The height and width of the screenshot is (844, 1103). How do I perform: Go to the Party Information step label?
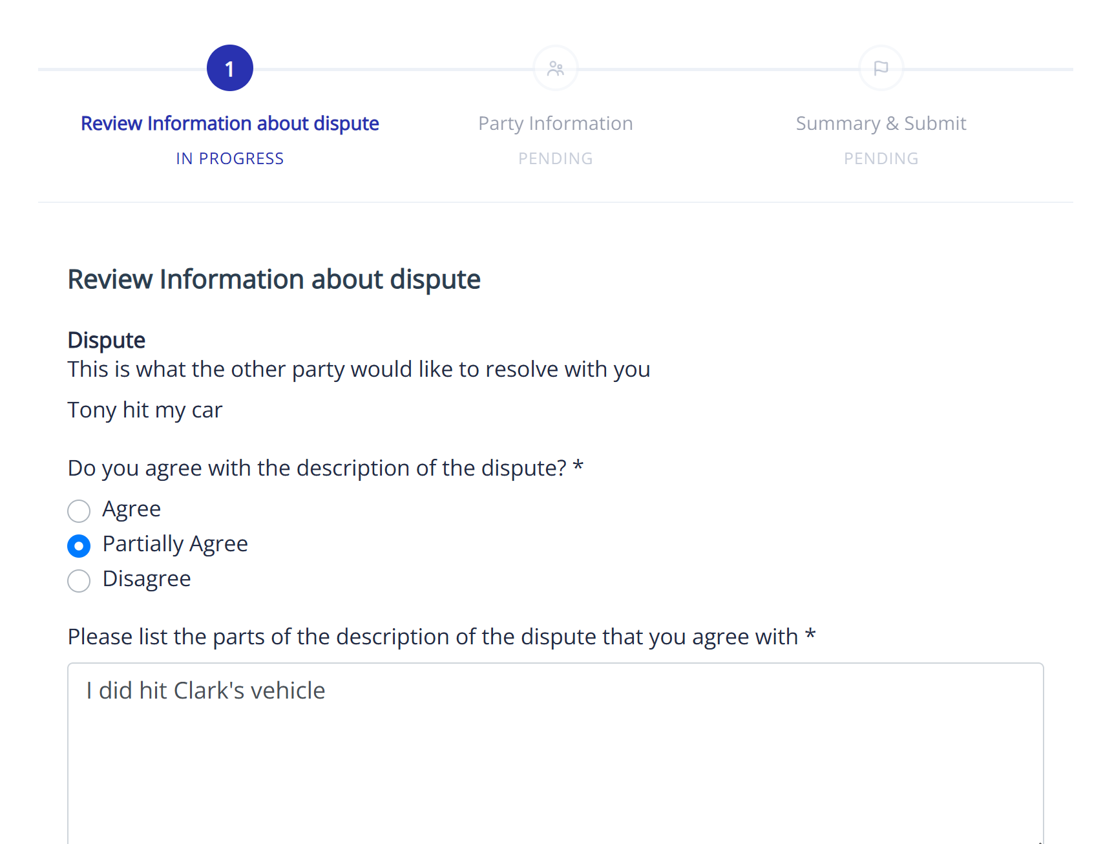555,123
